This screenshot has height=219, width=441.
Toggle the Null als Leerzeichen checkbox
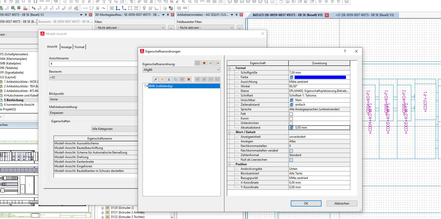(291, 160)
